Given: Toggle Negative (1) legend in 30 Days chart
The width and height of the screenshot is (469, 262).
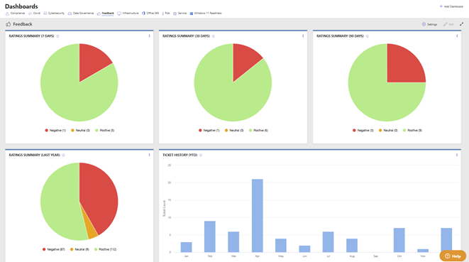Looking at the screenshot, I should click(209, 130).
